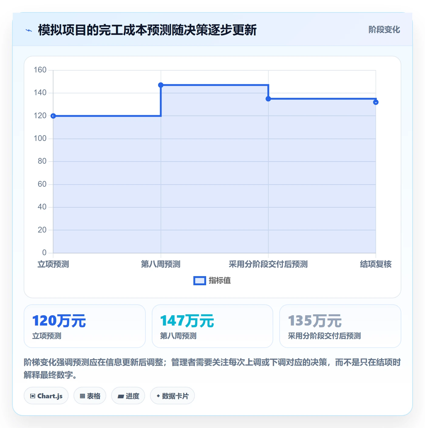Click the 120万元 立项预测 card

click(85, 326)
